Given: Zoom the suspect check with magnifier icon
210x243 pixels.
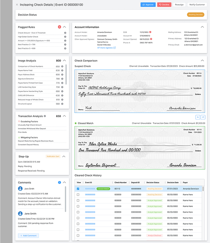Looking at the screenshot, I should coord(198,117).
